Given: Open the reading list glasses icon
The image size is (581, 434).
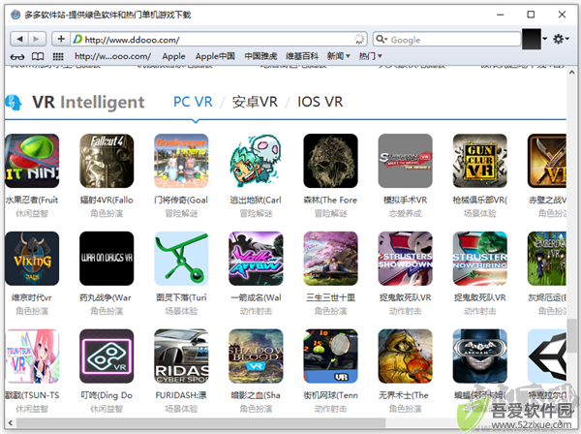Looking at the screenshot, I should 17,57.
